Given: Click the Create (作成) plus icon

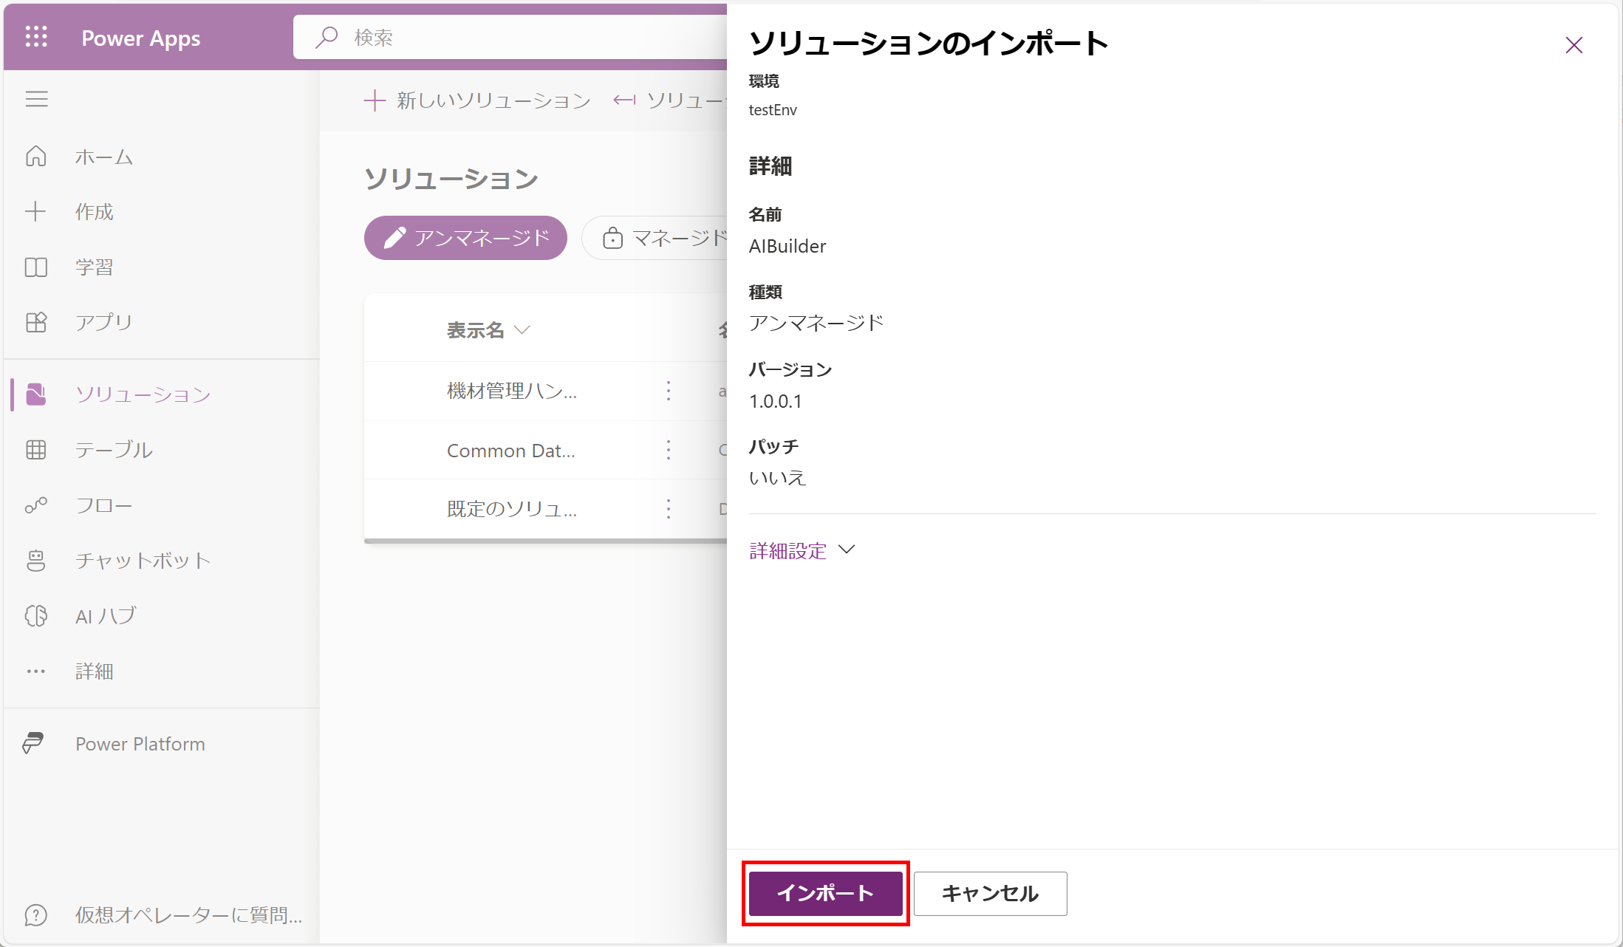Looking at the screenshot, I should point(36,212).
